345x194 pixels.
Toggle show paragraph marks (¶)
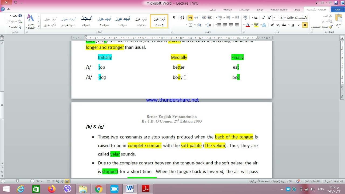tap(174, 18)
